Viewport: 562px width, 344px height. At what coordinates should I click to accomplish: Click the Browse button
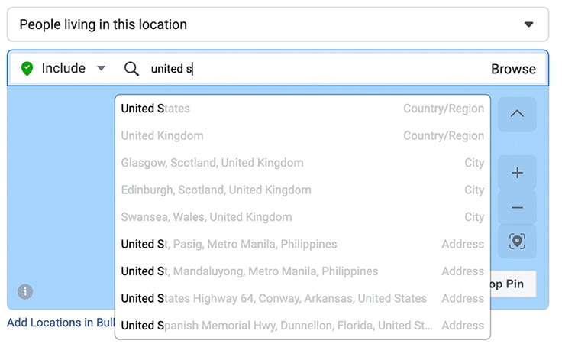pyautogui.click(x=513, y=69)
